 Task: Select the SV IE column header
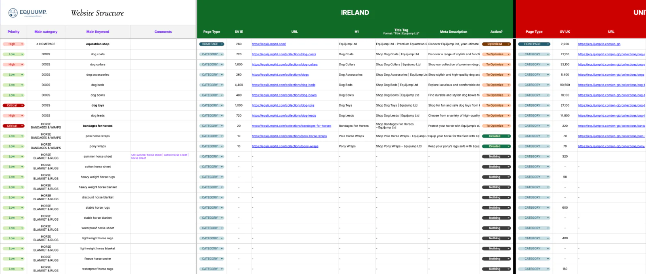click(239, 31)
